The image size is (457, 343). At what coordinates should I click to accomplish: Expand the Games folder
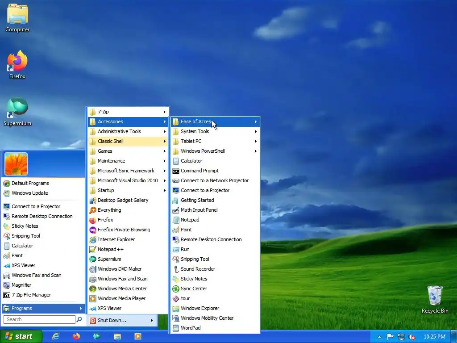(128, 151)
